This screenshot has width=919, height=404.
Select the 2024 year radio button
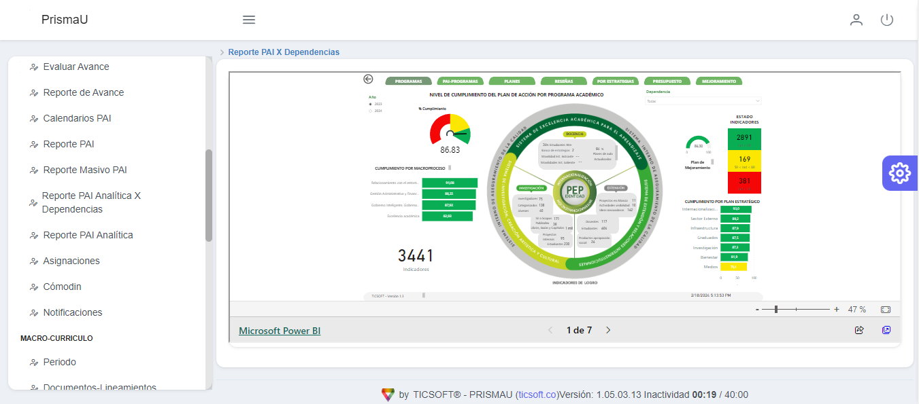coord(371,110)
